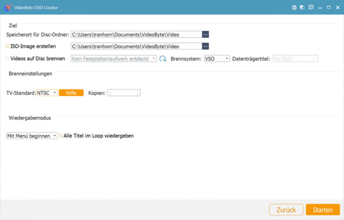Toggle Alle Titel im Loop wiedergeben

pyautogui.click(x=61, y=136)
